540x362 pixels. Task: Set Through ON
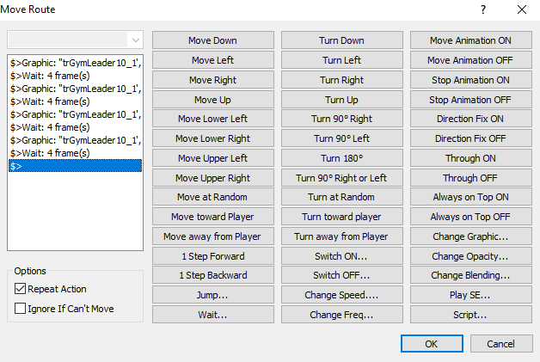click(x=469, y=158)
